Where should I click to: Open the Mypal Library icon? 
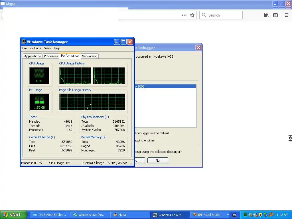(x=266, y=15)
